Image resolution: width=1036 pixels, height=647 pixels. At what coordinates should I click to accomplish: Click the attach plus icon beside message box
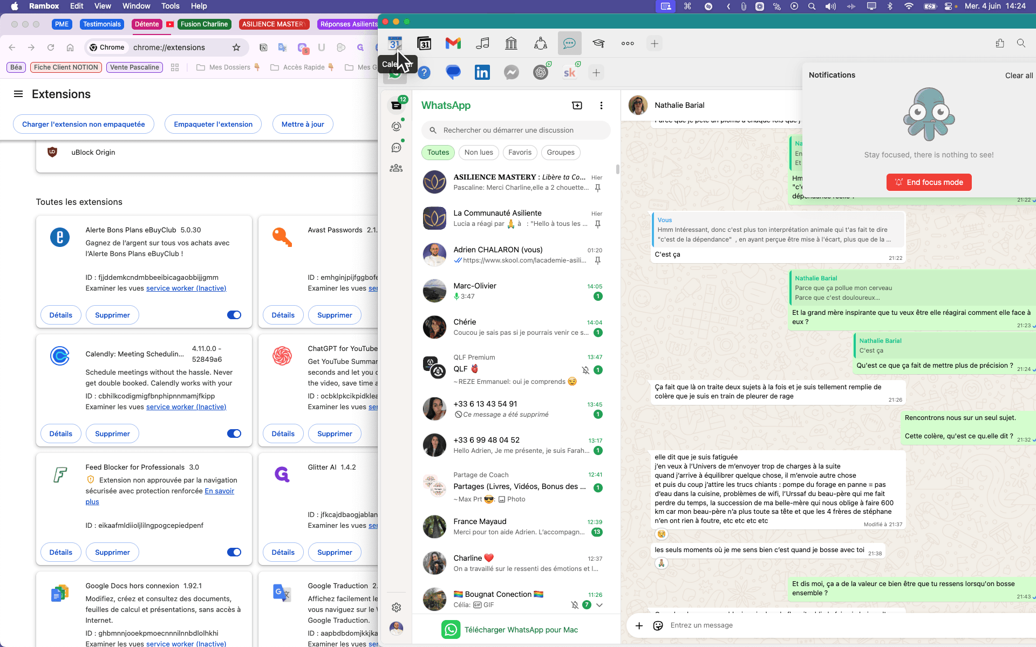tap(639, 625)
